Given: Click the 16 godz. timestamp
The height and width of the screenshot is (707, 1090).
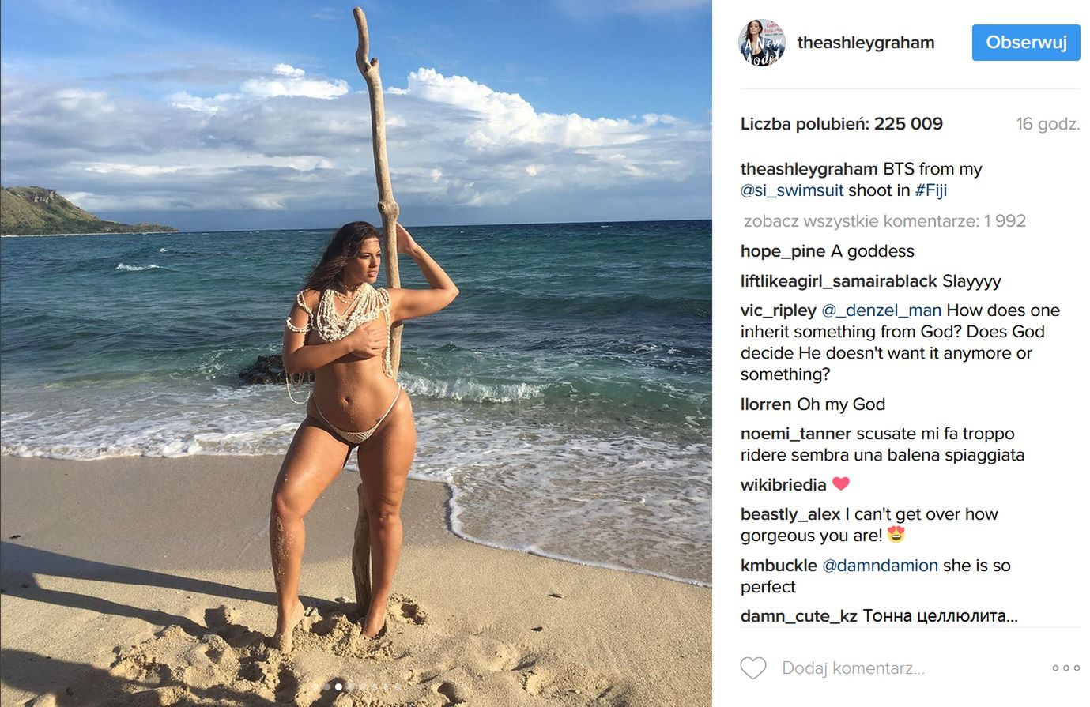Looking at the screenshot, I should click(1048, 124).
